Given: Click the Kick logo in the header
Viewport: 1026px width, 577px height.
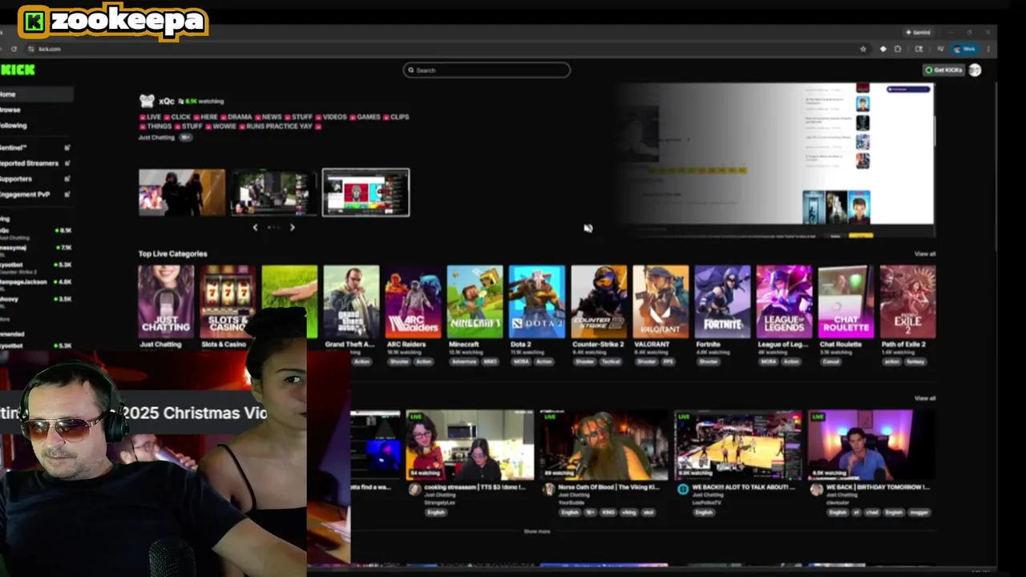Looking at the screenshot, I should [x=18, y=71].
